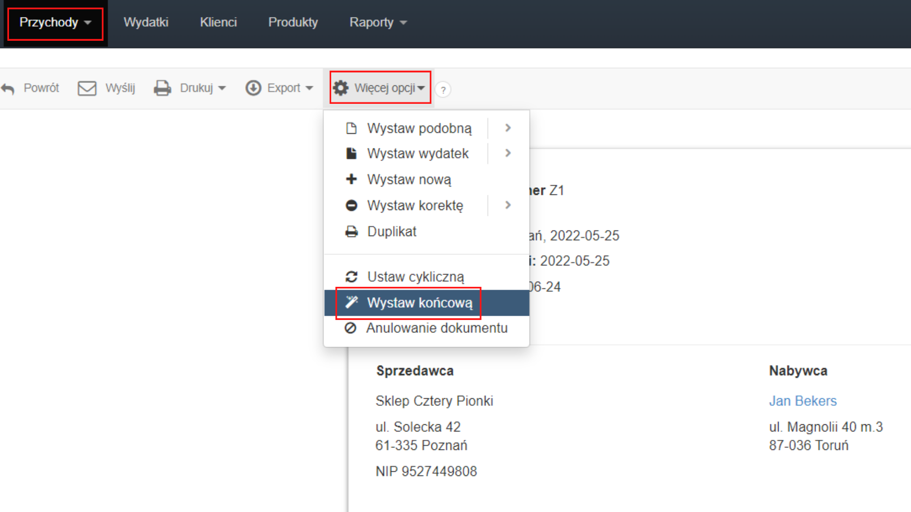
Task: Open the Raporty dropdown menu
Action: [x=378, y=23]
